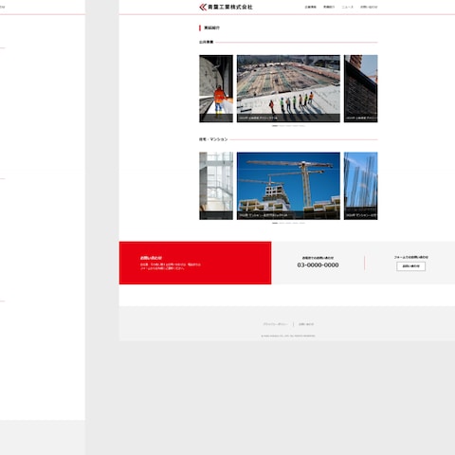
Task: Click the page title with the red bar
Action: pos(211,27)
